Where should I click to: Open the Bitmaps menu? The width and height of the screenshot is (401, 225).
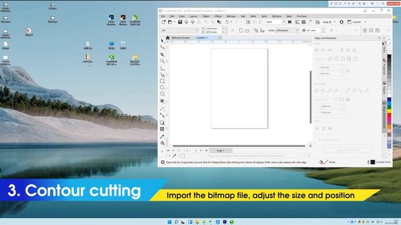231,16
